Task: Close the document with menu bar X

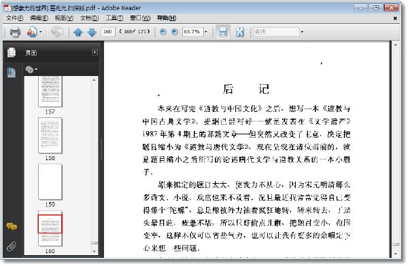Action: pyautogui.click(x=395, y=18)
